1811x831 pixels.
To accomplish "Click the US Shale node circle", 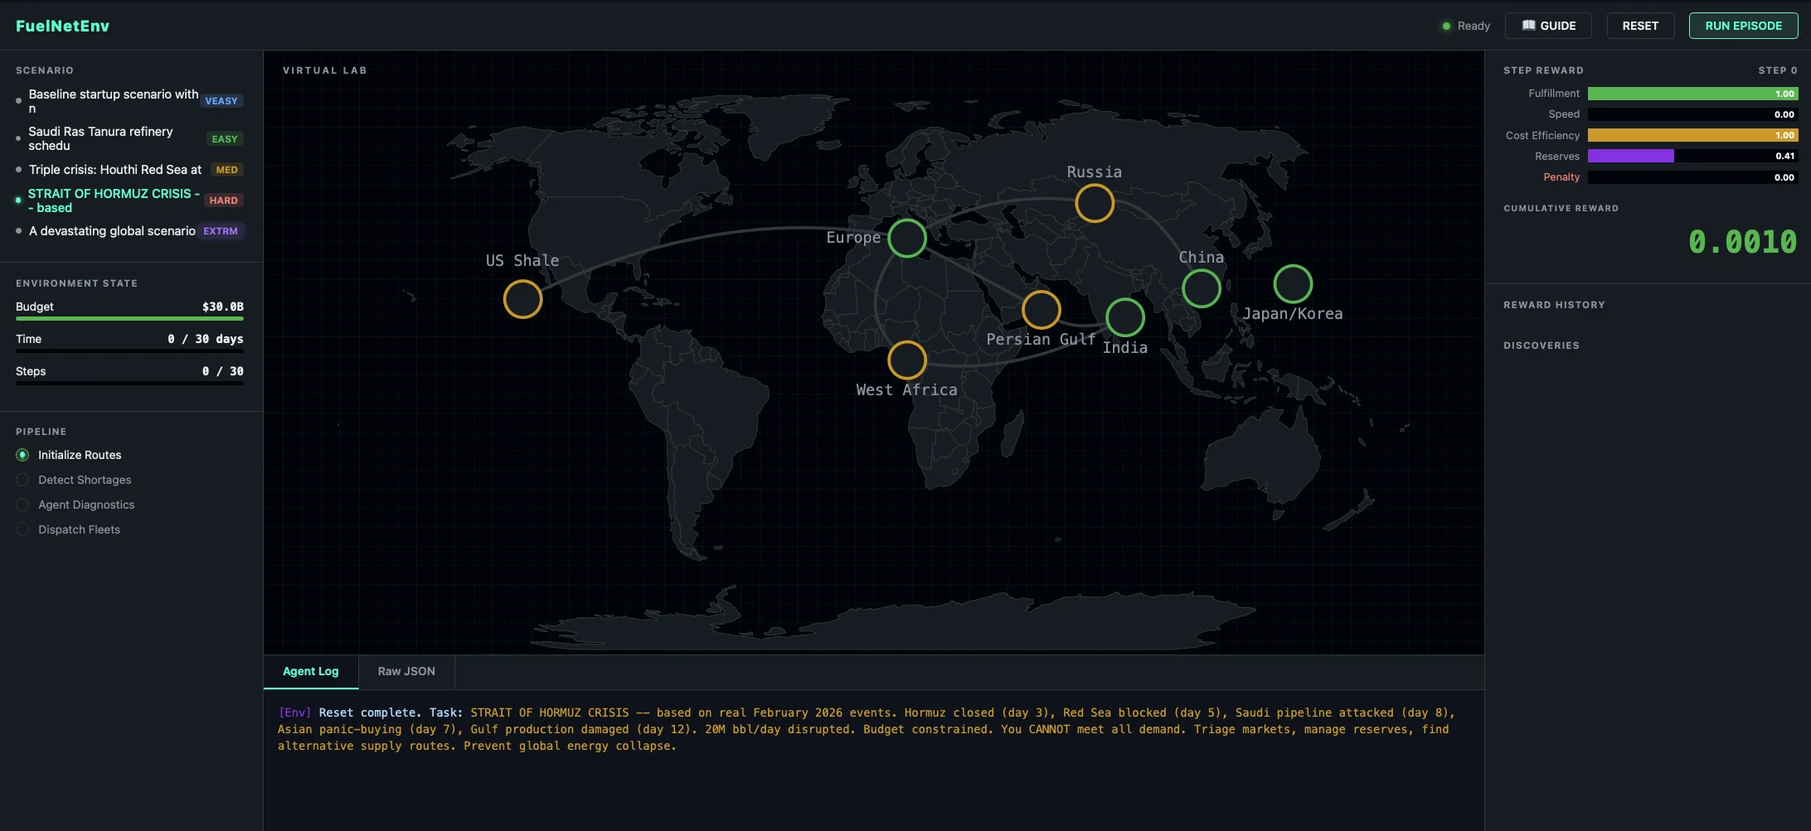I will tap(522, 299).
